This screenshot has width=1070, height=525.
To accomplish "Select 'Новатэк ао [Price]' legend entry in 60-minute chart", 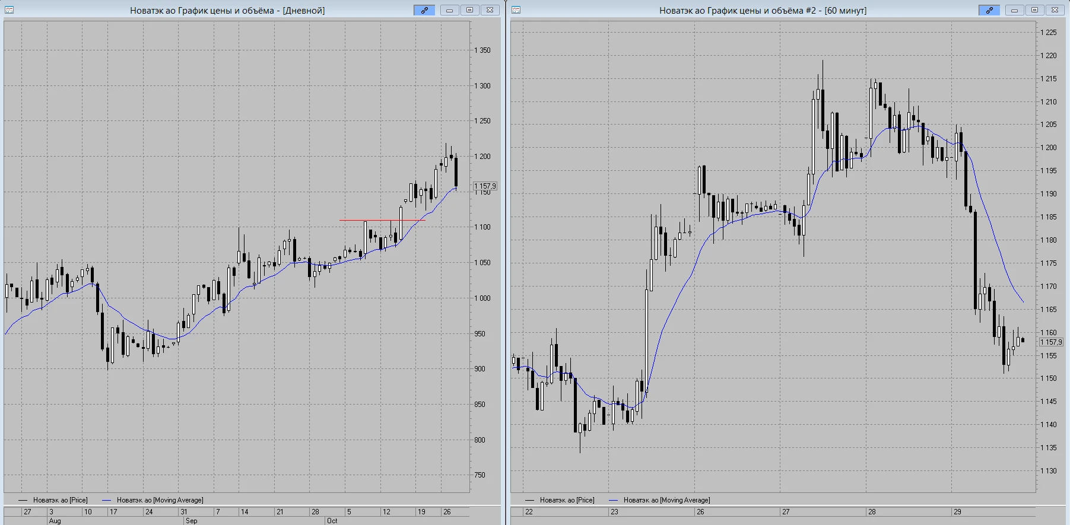I will [567, 500].
